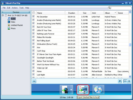Viewport: 133px width, 100px height.
Task: Click the Hybrid Theory album cell
Action: [110, 17]
